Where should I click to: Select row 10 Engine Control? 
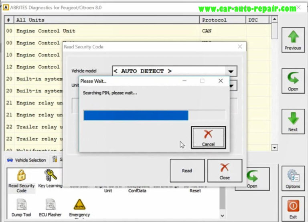(34, 55)
